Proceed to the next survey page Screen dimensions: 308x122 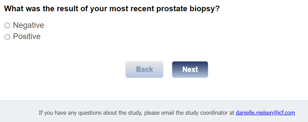coord(190,69)
